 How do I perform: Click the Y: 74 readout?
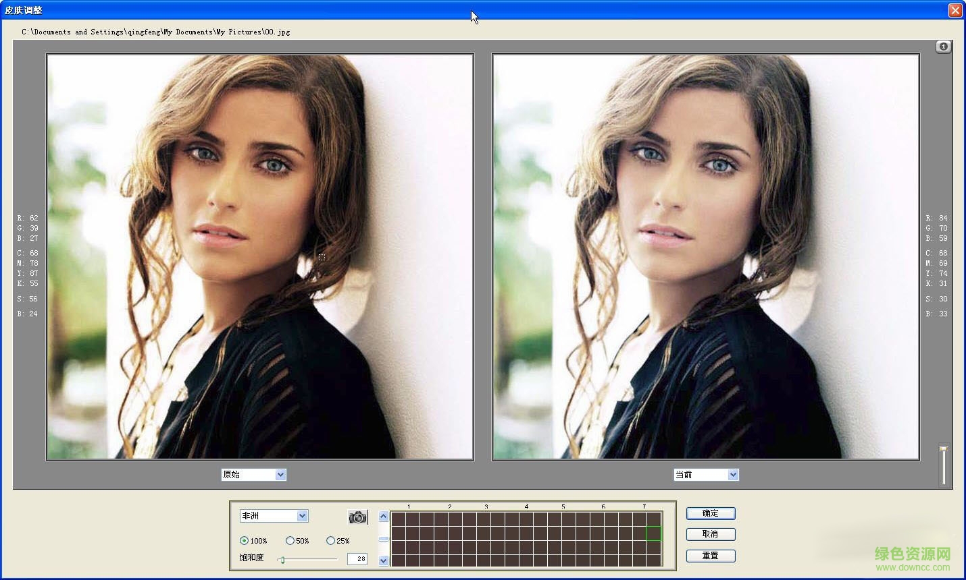937,273
